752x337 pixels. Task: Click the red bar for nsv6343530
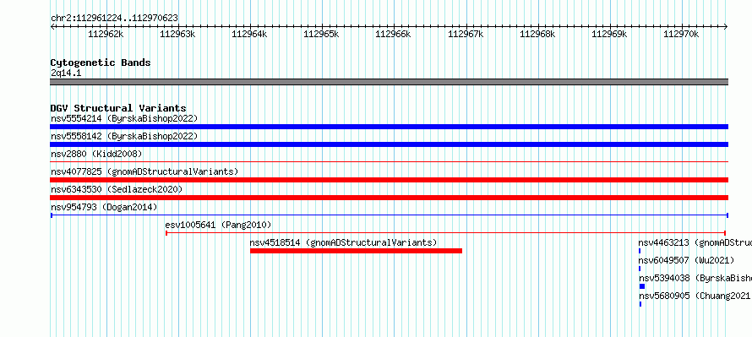(389, 198)
